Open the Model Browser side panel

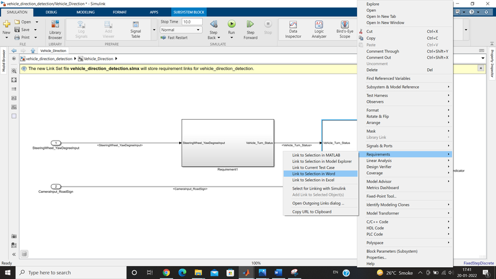pyautogui.click(x=4, y=61)
